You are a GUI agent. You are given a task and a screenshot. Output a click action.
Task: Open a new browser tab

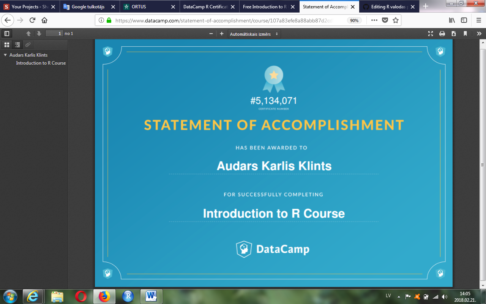pyautogui.click(x=426, y=6)
